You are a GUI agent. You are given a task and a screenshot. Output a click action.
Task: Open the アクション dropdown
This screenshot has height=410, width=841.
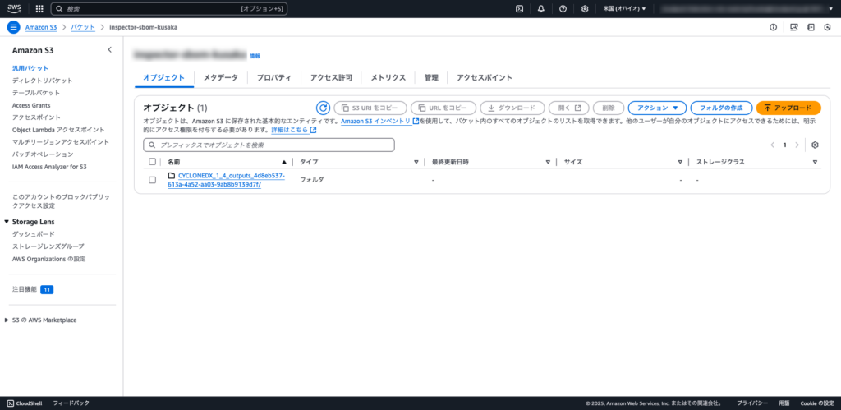click(x=657, y=108)
